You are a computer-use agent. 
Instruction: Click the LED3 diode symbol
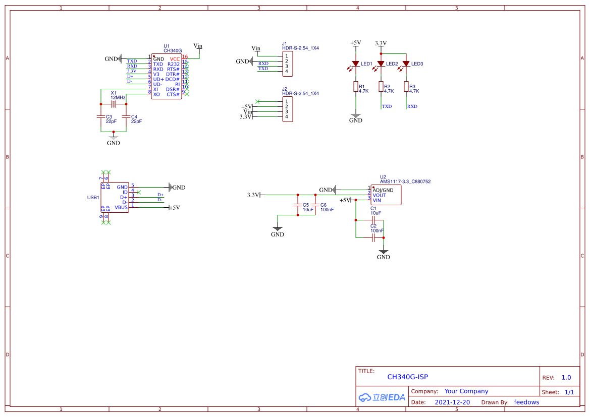click(406, 64)
